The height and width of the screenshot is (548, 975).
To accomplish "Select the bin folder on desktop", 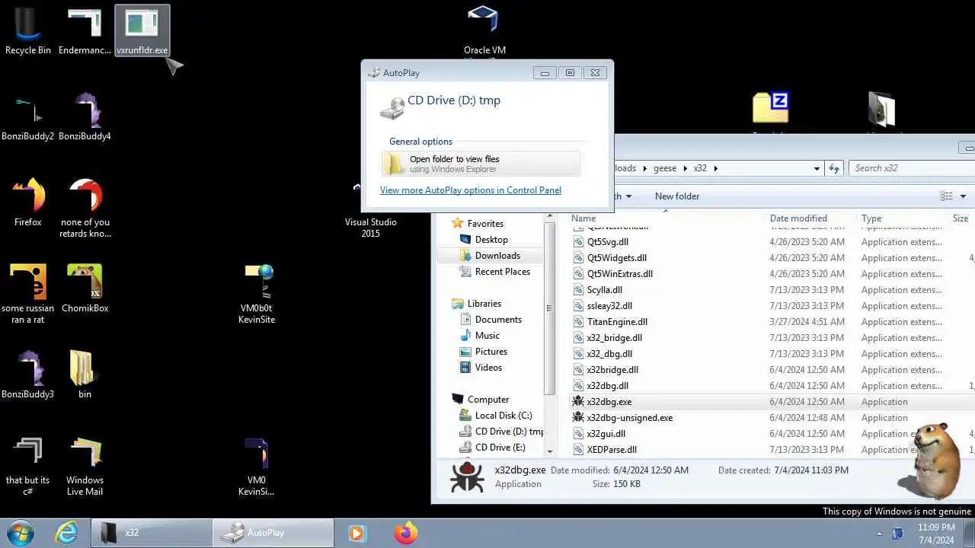I will point(85,374).
